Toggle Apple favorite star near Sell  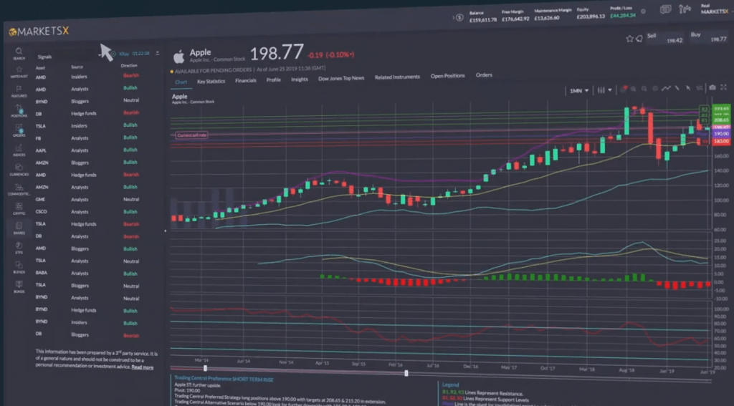coord(629,39)
